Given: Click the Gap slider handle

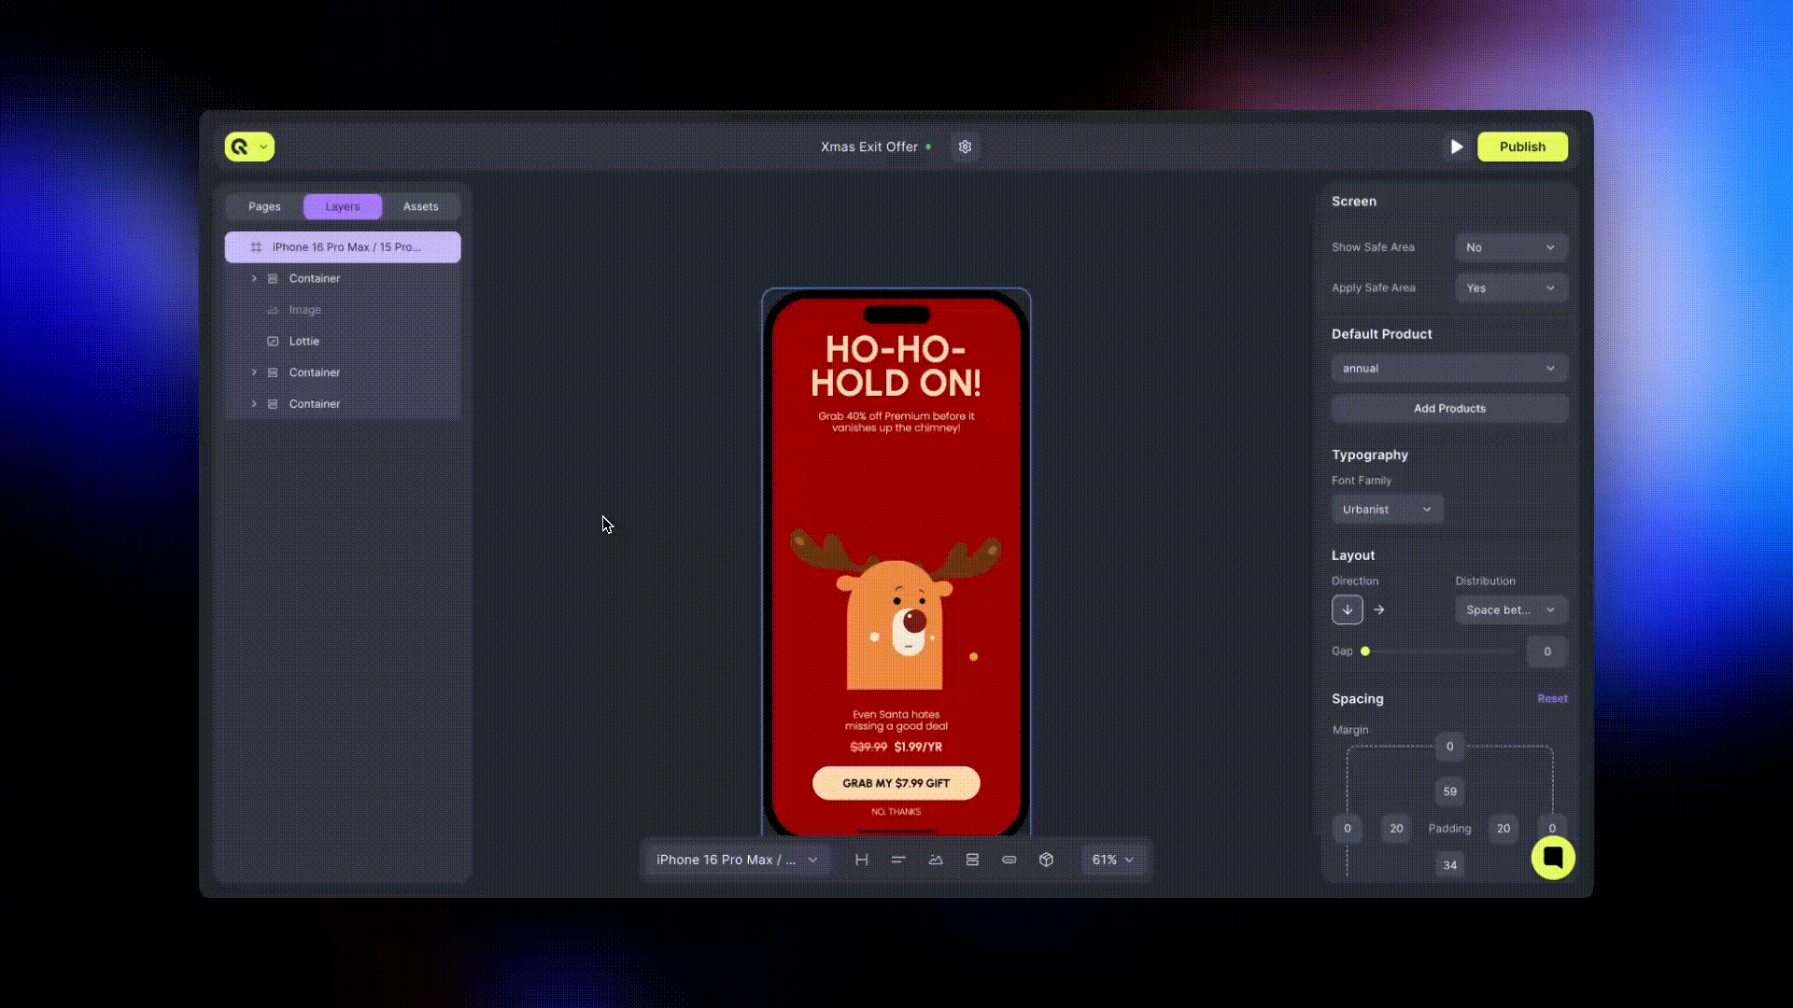Looking at the screenshot, I should tap(1365, 651).
